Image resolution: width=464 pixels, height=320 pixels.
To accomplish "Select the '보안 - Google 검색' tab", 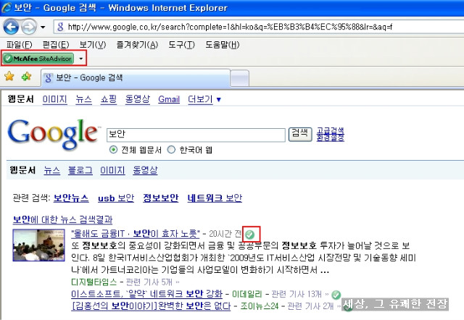I will [136, 78].
